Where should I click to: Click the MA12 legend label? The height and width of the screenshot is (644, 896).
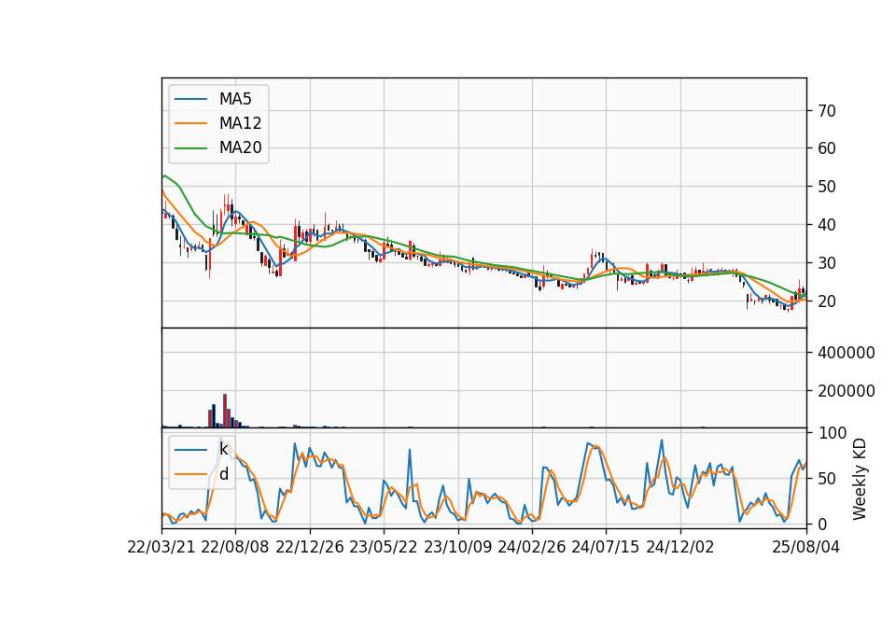240,123
